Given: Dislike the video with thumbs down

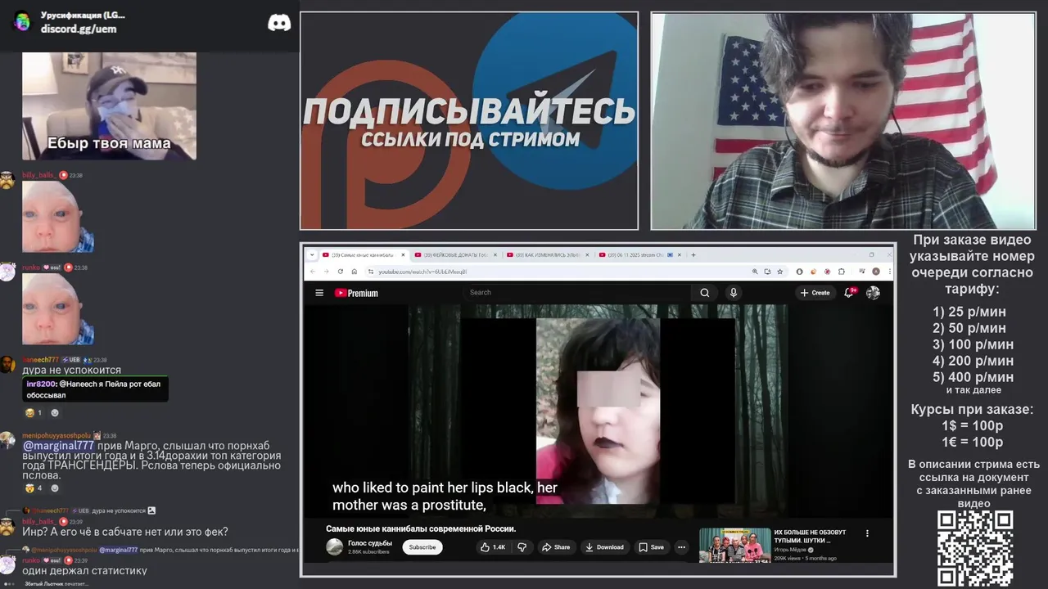Looking at the screenshot, I should [x=522, y=547].
